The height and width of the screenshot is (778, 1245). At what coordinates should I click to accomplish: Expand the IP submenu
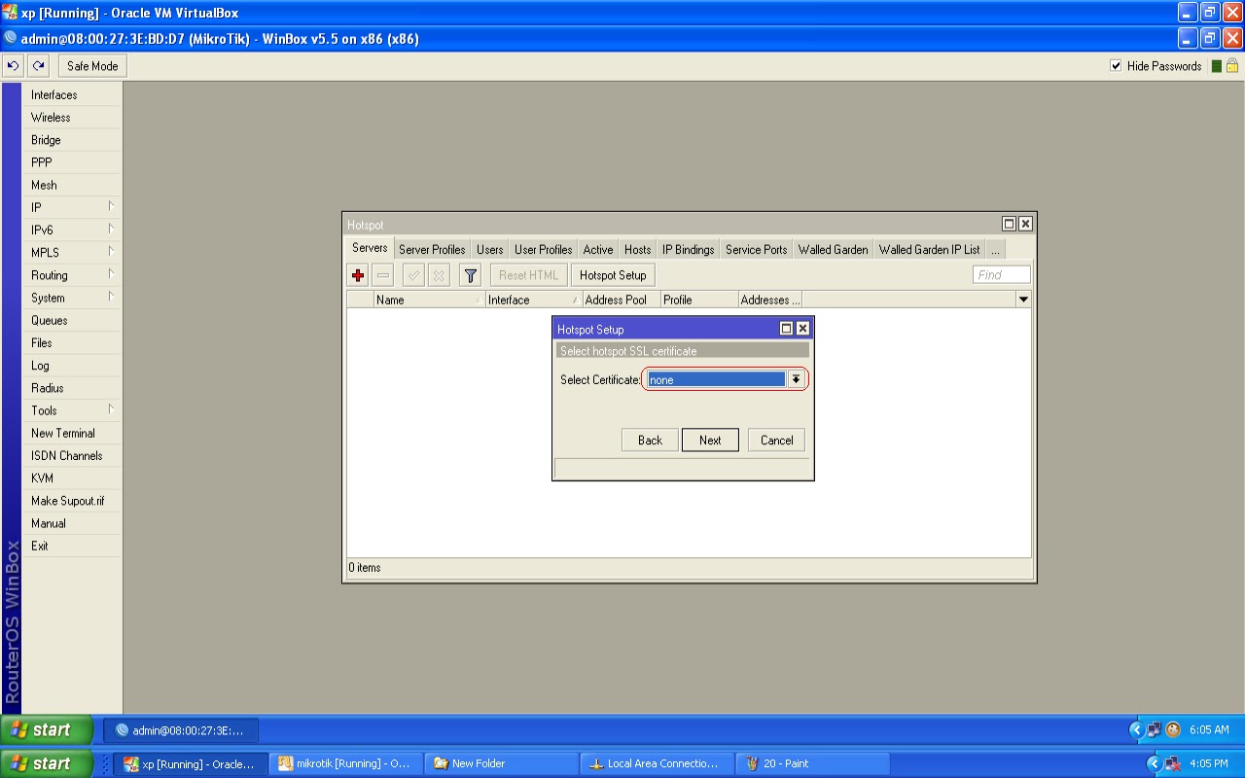coord(73,207)
